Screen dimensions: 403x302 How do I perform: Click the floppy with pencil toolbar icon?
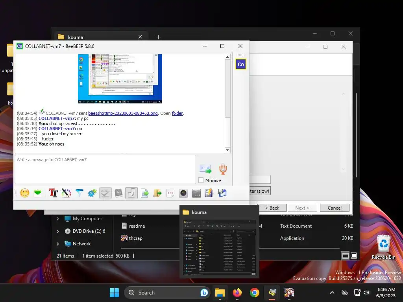point(209,193)
